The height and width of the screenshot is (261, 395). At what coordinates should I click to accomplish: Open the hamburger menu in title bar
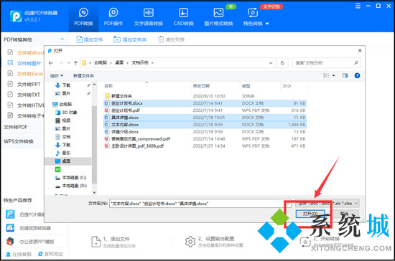(x=358, y=6)
